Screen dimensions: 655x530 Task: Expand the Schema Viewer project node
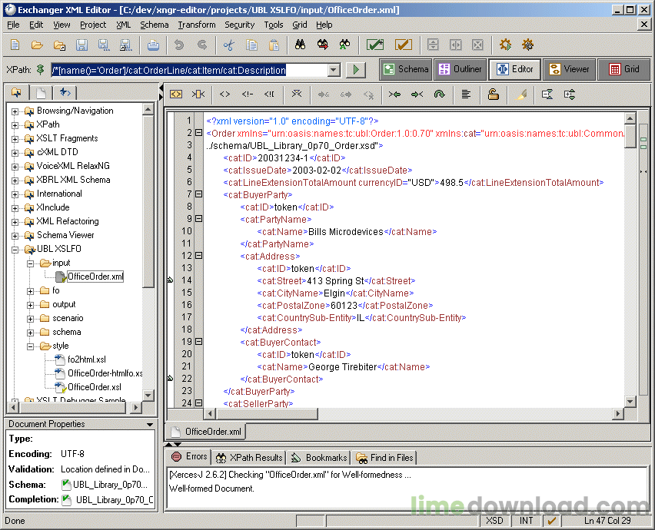pos(15,235)
